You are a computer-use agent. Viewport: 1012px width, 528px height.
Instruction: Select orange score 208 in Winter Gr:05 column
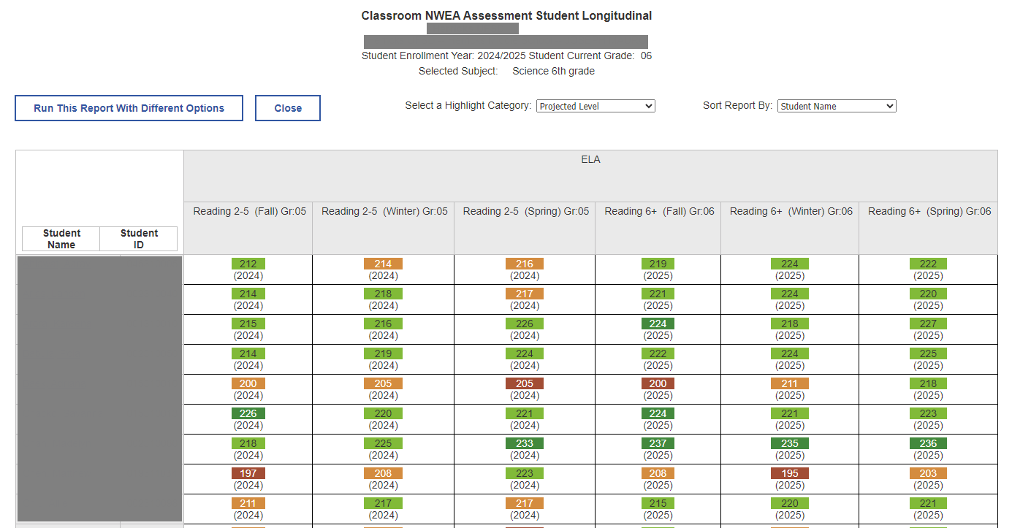(x=383, y=473)
